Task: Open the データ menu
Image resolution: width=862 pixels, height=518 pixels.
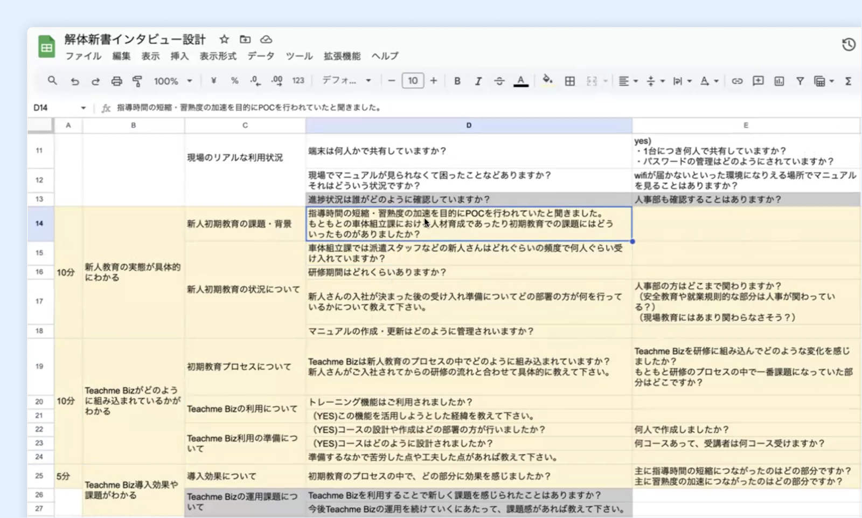Action: click(261, 56)
